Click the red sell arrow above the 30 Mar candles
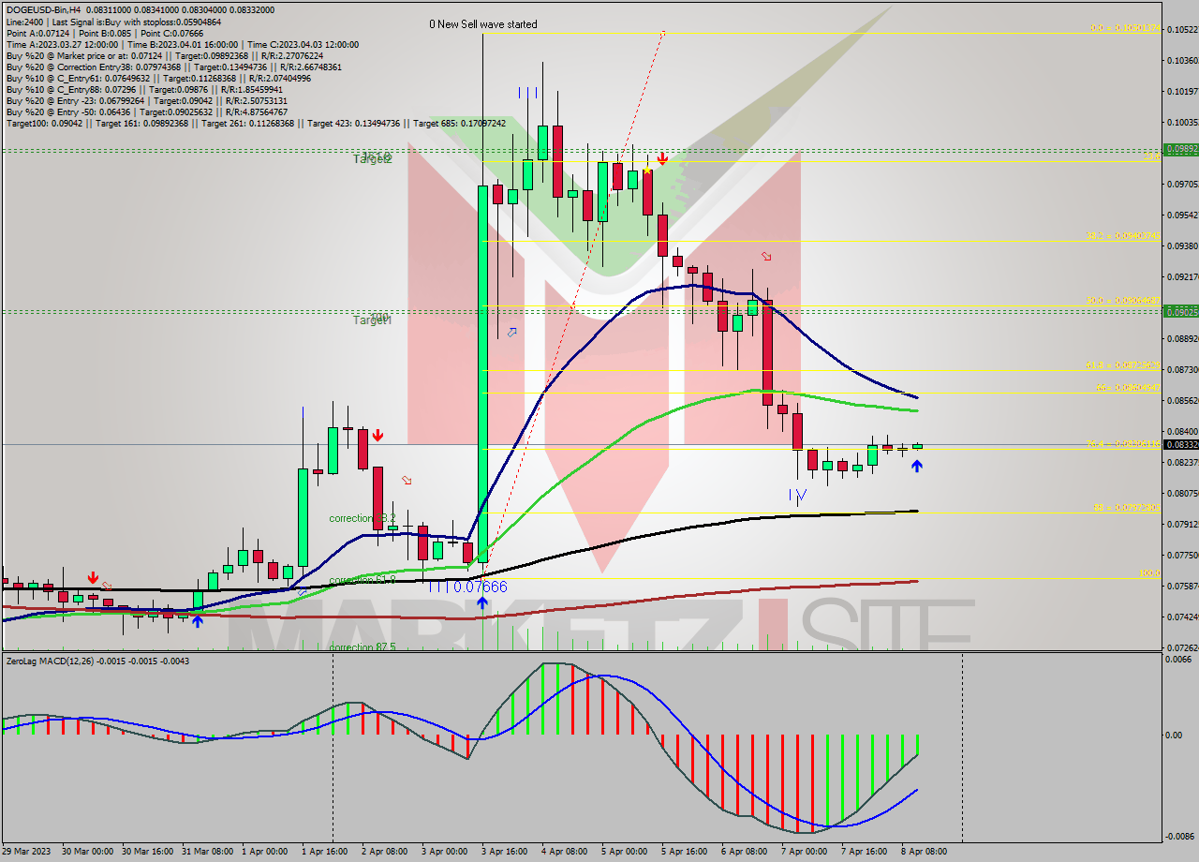Screen dimensions: 1199x862 [92, 577]
